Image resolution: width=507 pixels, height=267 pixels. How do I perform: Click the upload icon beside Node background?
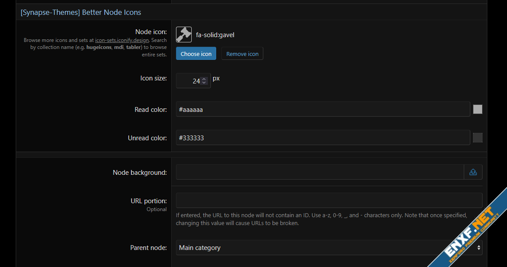473,172
